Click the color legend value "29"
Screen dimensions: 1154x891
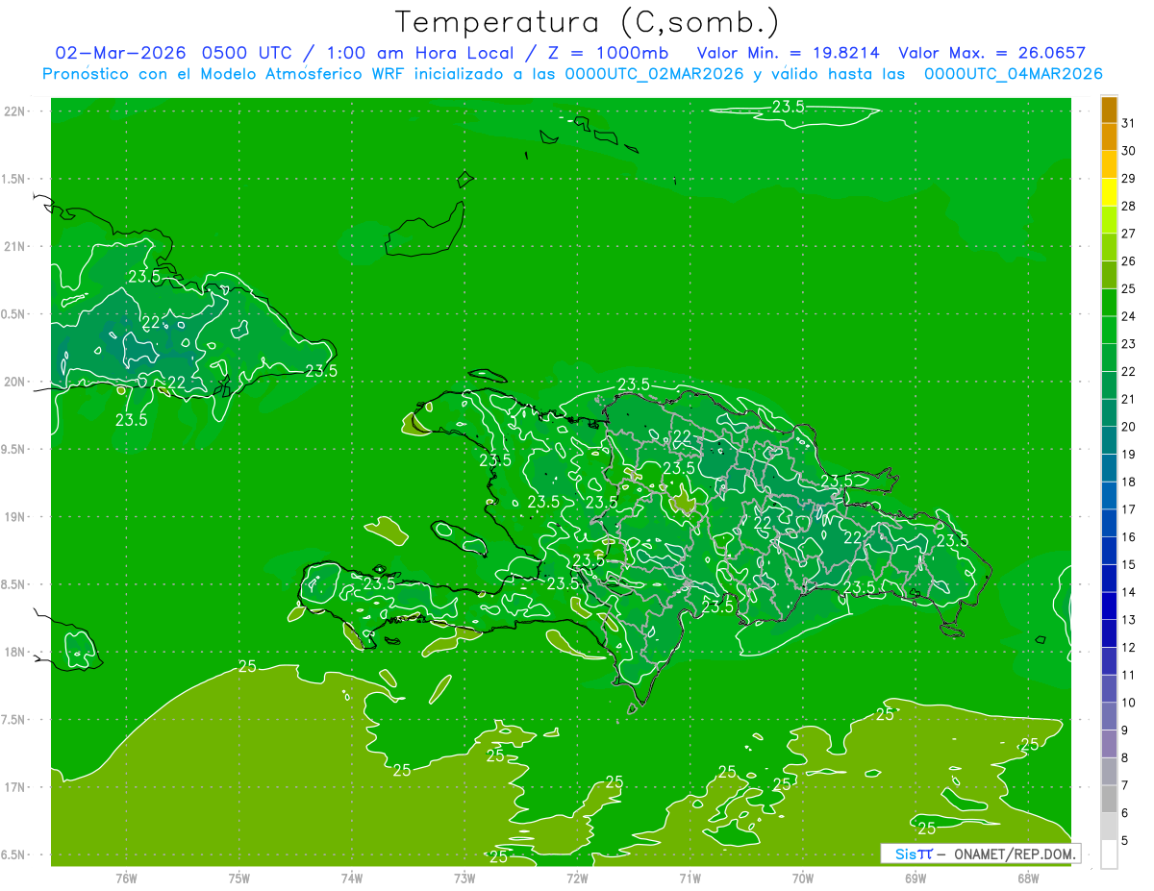[x=1129, y=179]
